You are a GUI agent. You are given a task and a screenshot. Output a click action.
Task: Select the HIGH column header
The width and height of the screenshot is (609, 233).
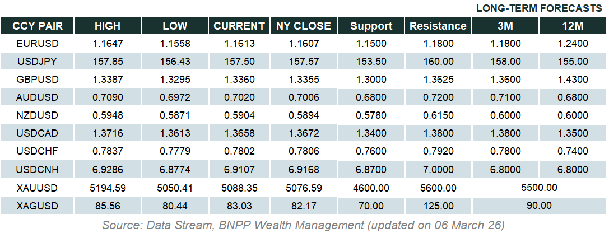[x=108, y=26]
